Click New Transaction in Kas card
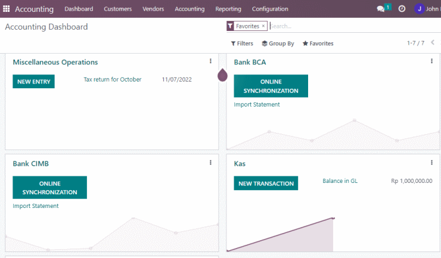 [266, 184]
